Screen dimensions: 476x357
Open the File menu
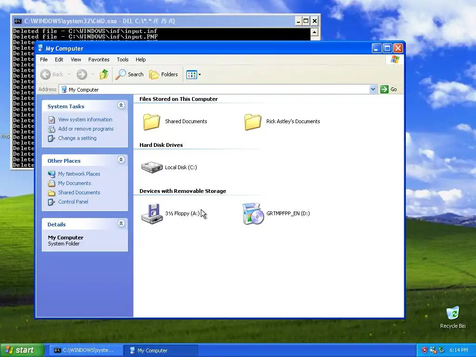44,59
